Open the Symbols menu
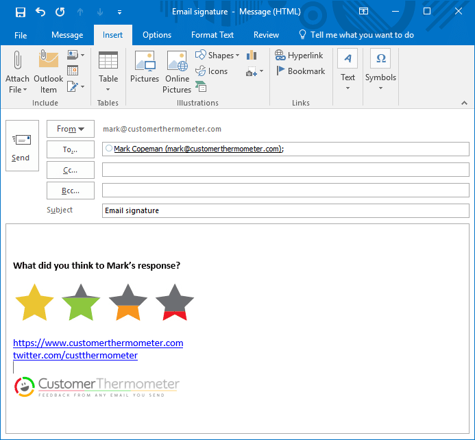 pyautogui.click(x=380, y=71)
